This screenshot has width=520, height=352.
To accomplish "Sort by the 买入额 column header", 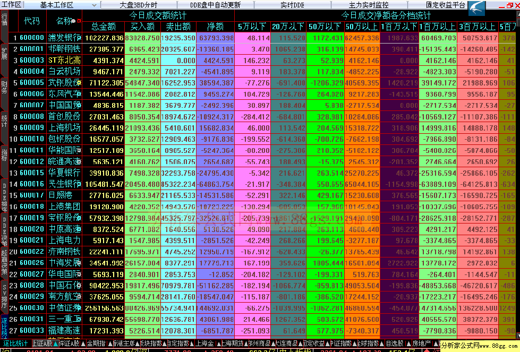I will [x=142, y=27].
